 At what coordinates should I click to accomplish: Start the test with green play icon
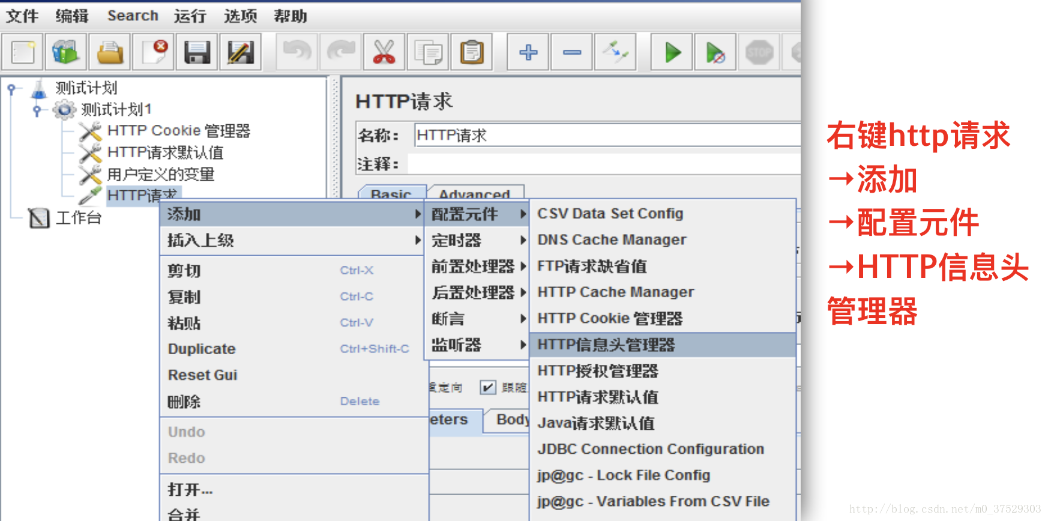pos(672,52)
